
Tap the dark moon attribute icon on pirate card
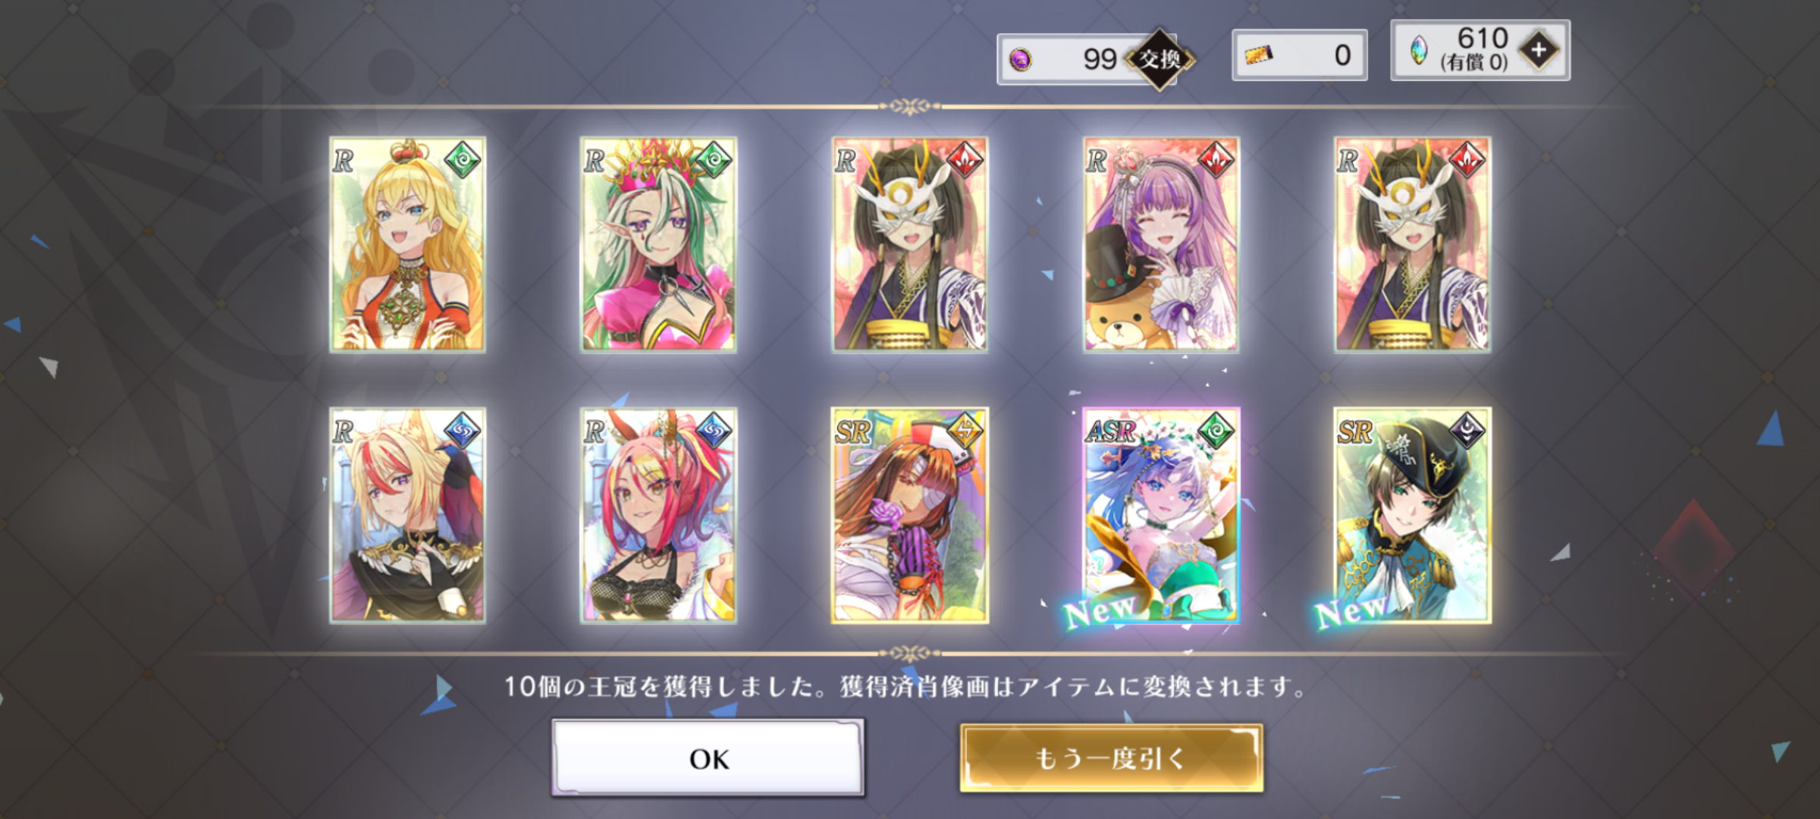pyautogui.click(x=1467, y=431)
